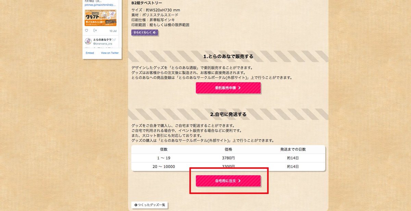Share the tweet via the share icon
The image size is (411, 211).
click(x=95, y=30)
